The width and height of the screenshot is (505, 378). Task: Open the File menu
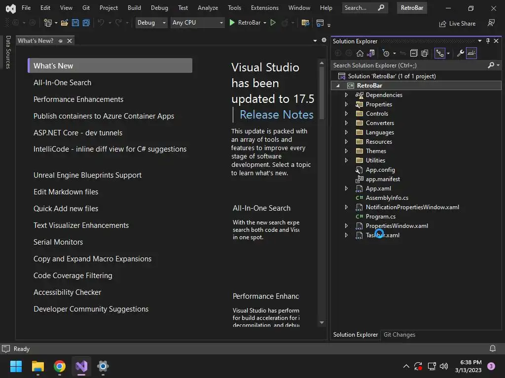click(26, 8)
